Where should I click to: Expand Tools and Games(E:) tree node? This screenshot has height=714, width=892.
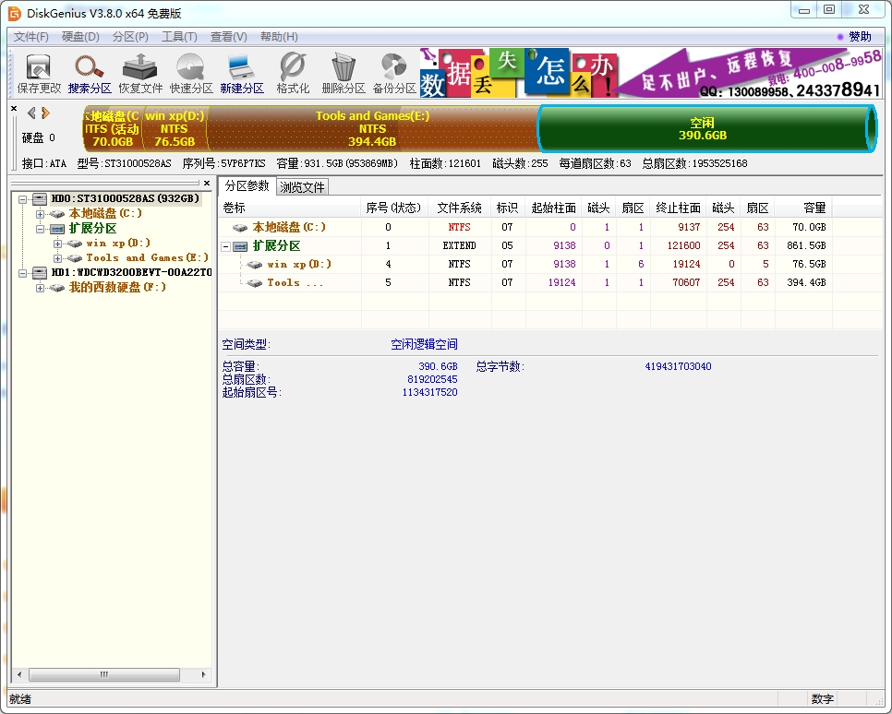[x=57, y=258]
